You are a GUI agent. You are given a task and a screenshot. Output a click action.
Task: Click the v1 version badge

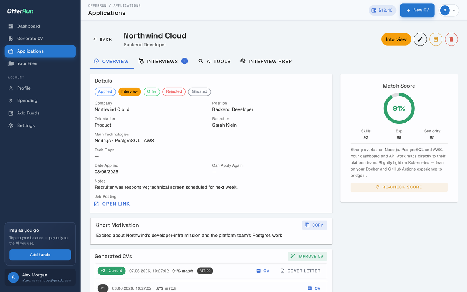point(103,288)
